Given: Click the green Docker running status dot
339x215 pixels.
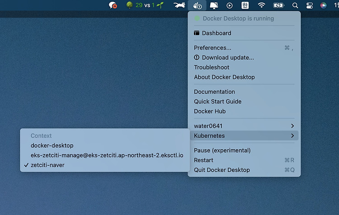Looking at the screenshot, I should pyautogui.click(x=197, y=19).
